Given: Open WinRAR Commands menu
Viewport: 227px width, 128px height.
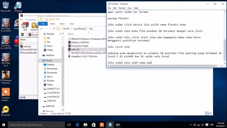Looking at the screenshot, I should (31, 20).
